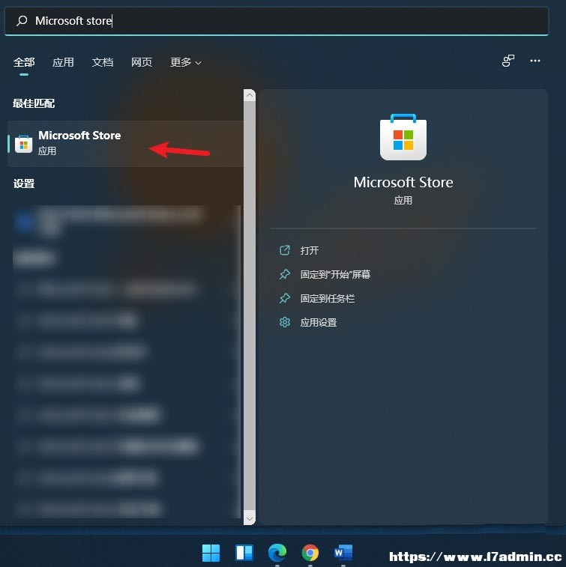566x567 pixels.
Task: Select the Microsoft Store best match result
Action: click(x=125, y=144)
